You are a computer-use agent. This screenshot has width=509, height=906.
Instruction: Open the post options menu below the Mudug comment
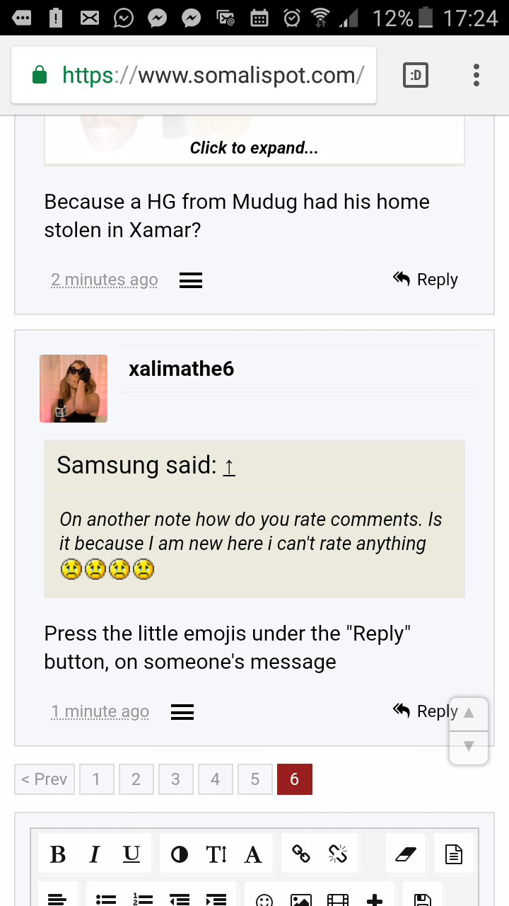(x=190, y=280)
